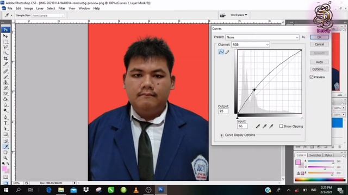Click the Input value field
Viewport: 348px width, 195px height.
242,126
